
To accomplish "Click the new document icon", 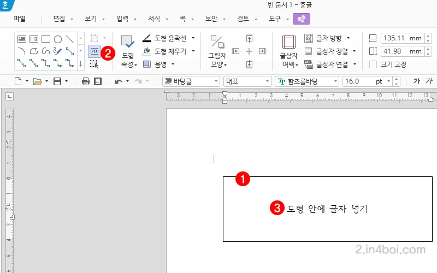I will [18, 81].
